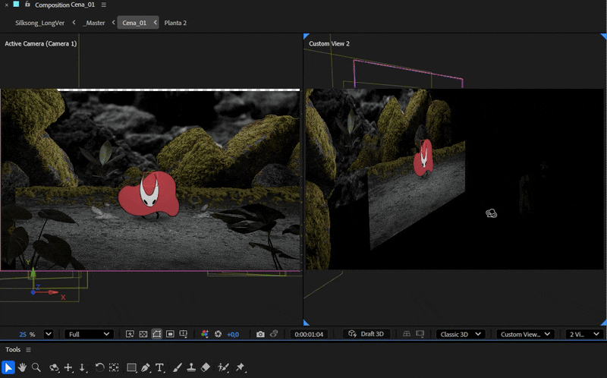Click the Active Camera (Camera 1) label

[41, 44]
